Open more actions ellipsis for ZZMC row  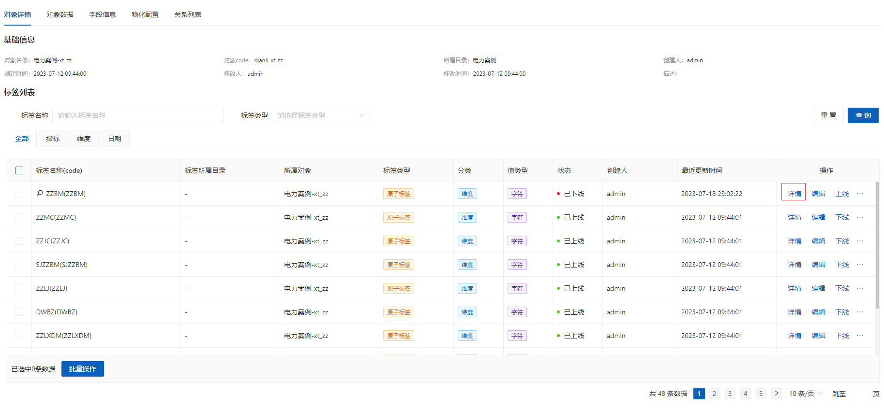(860, 217)
